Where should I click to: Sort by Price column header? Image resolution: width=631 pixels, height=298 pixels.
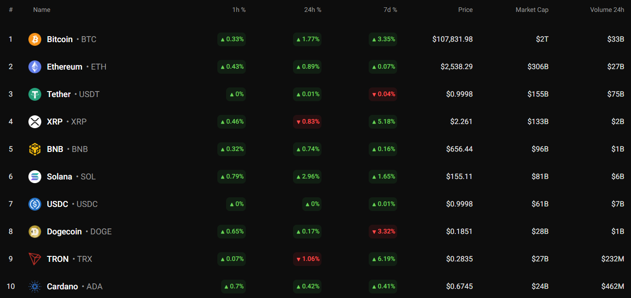[465, 10]
